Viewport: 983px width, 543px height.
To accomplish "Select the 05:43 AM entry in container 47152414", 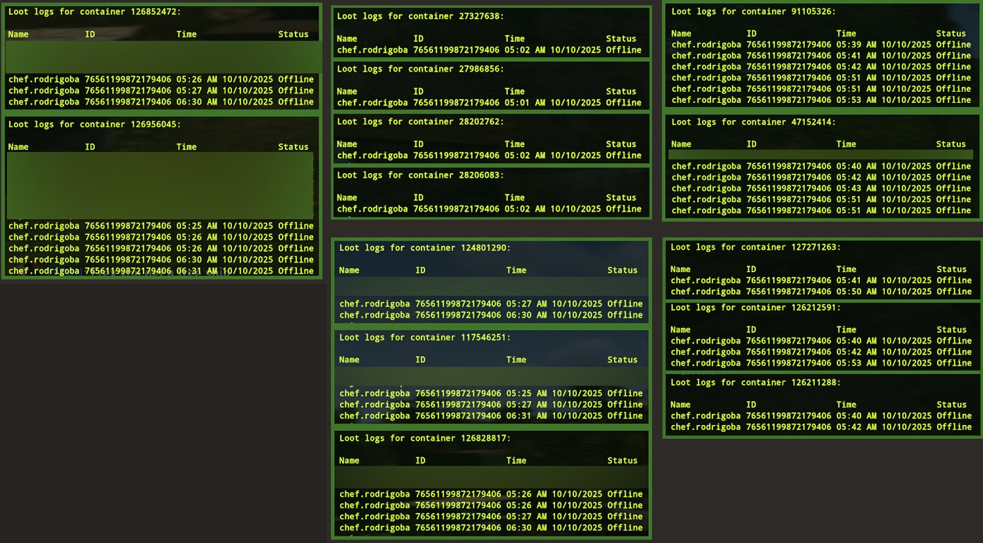I will pyautogui.click(x=820, y=188).
